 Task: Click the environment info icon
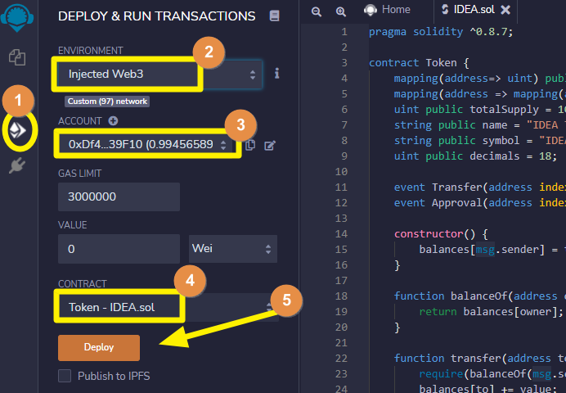point(276,74)
